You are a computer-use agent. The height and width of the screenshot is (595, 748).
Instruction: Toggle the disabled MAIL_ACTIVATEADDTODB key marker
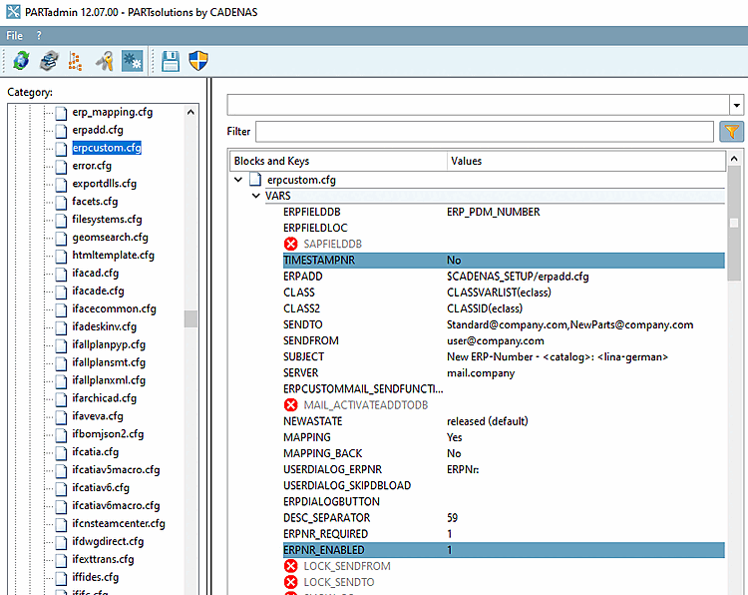click(291, 404)
